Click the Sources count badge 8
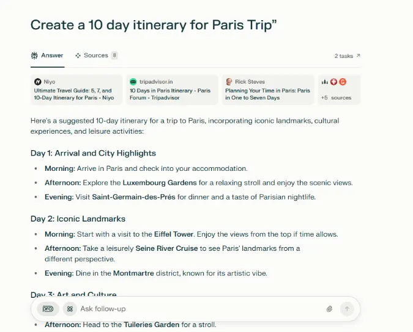Screen dimensions: 413x332 tap(114, 56)
